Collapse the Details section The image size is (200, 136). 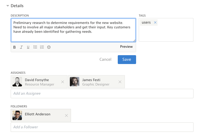pyautogui.click(x=8, y=6)
